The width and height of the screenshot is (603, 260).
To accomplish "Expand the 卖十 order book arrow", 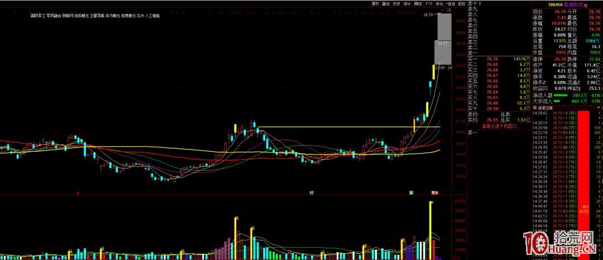I will [x=480, y=4].
